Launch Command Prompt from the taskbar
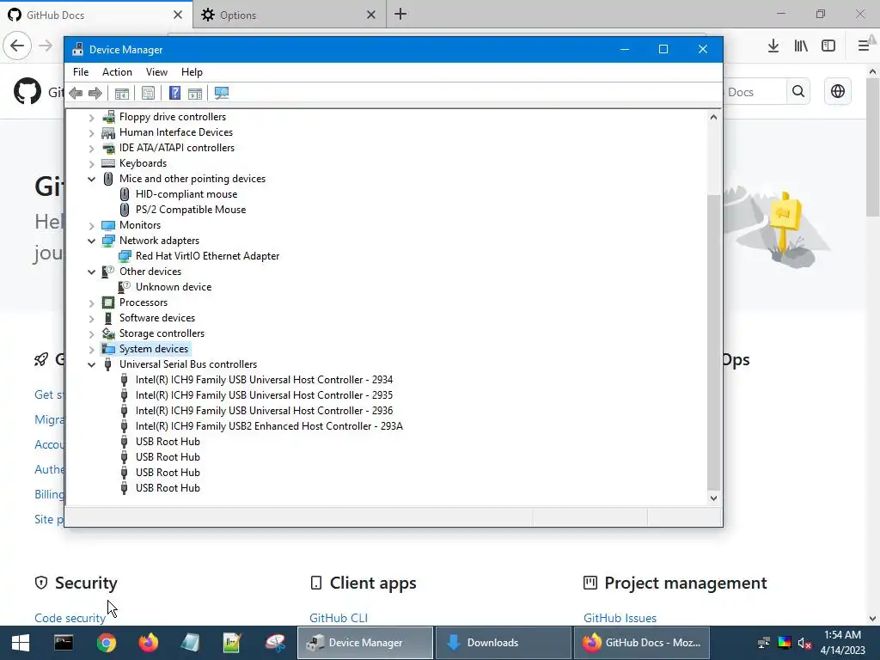Image resolution: width=880 pixels, height=660 pixels. pyautogui.click(x=64, y=643)
